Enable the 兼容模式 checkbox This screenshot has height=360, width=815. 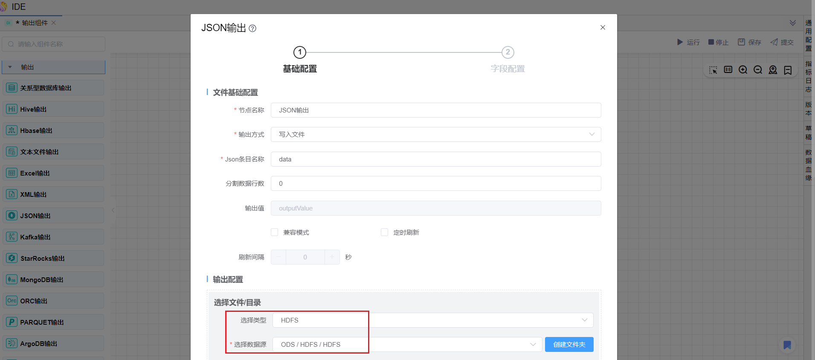(275, 232)
